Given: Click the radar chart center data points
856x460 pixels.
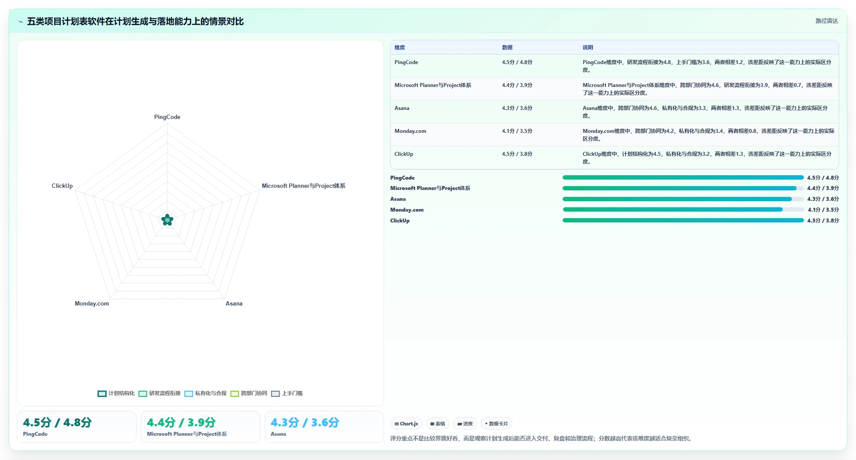Looking at the screenshot, I should coord(167,220).
